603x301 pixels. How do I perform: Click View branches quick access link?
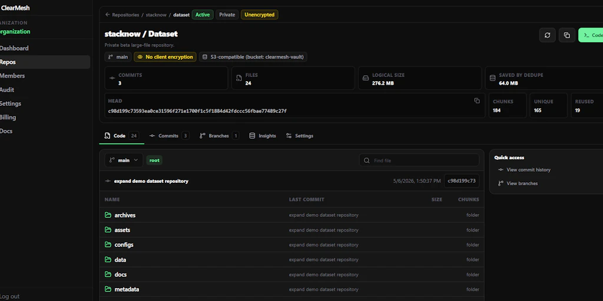(x=518, y=183)
